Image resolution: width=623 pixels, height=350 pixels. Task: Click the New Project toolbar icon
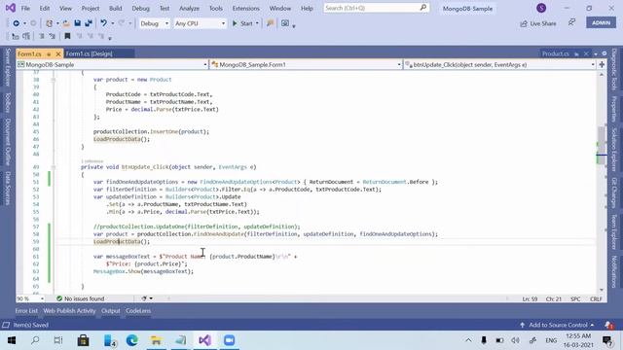tap(50, 23)
